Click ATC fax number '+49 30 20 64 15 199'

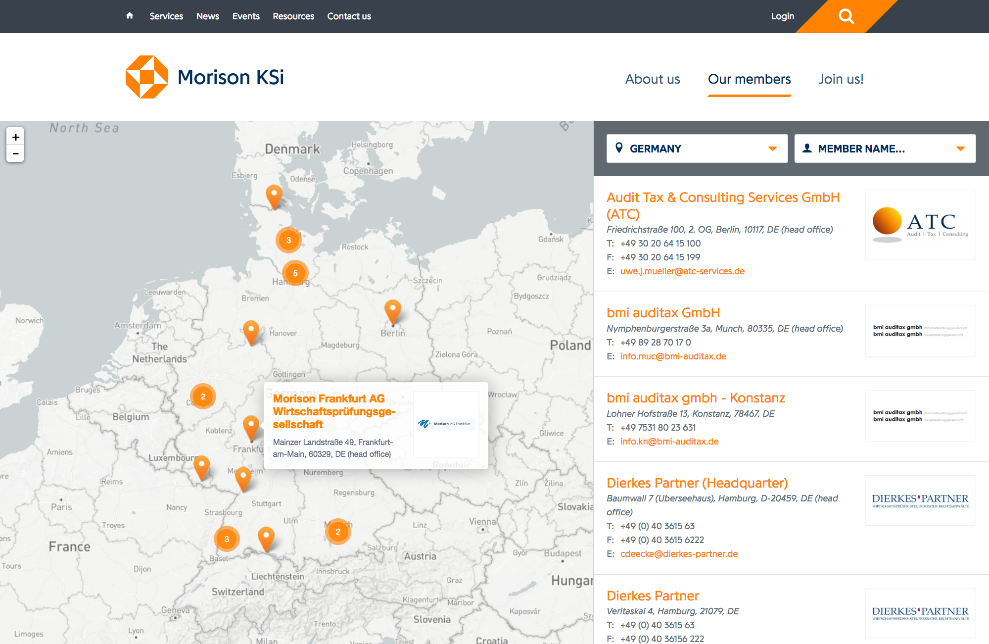660,257
